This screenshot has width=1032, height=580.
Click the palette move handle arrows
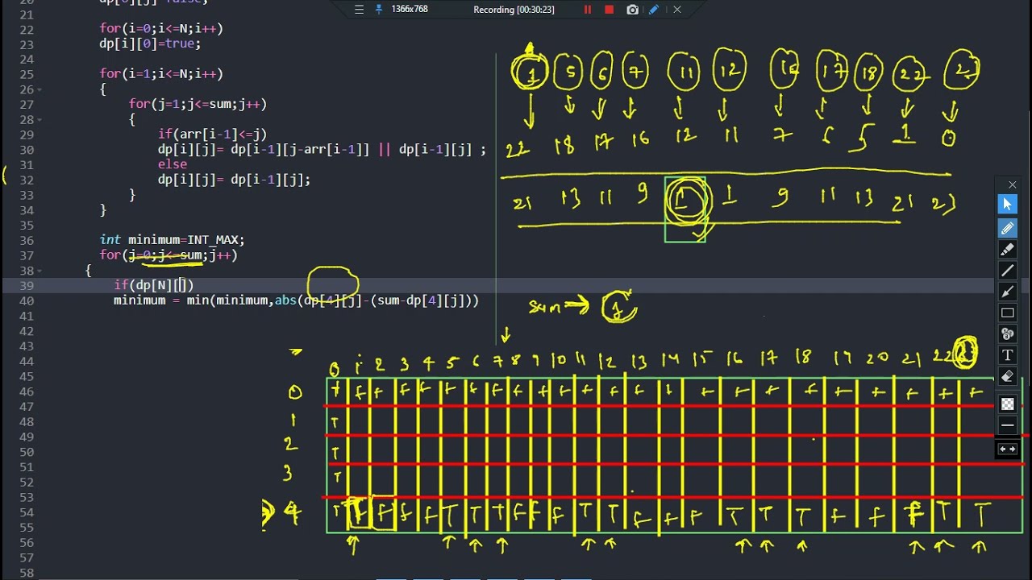tap(1008, 449)
